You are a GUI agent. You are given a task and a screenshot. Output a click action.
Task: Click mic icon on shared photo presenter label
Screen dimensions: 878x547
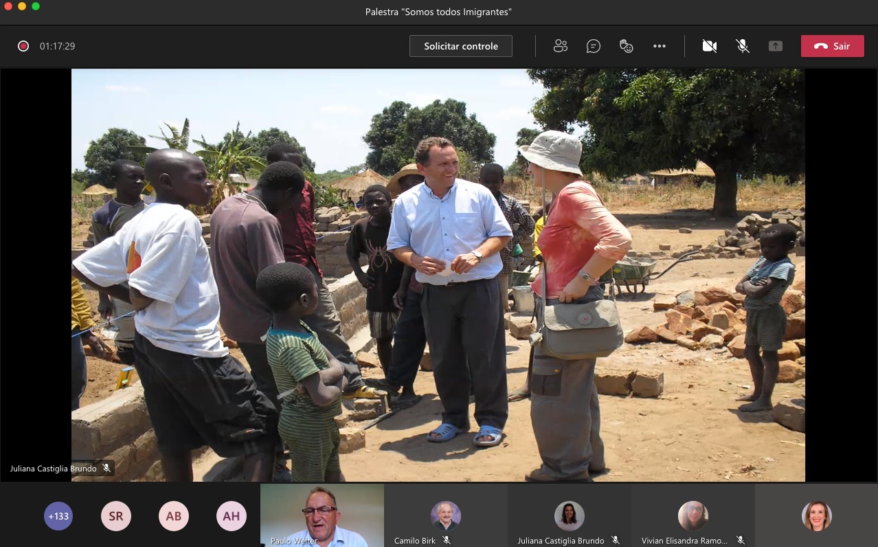[x=106, y=468]
